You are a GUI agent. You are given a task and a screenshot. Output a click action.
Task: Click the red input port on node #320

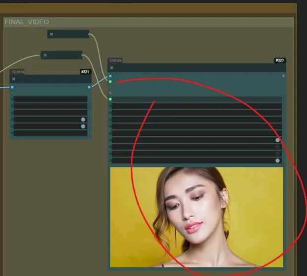tap(110, 93)
